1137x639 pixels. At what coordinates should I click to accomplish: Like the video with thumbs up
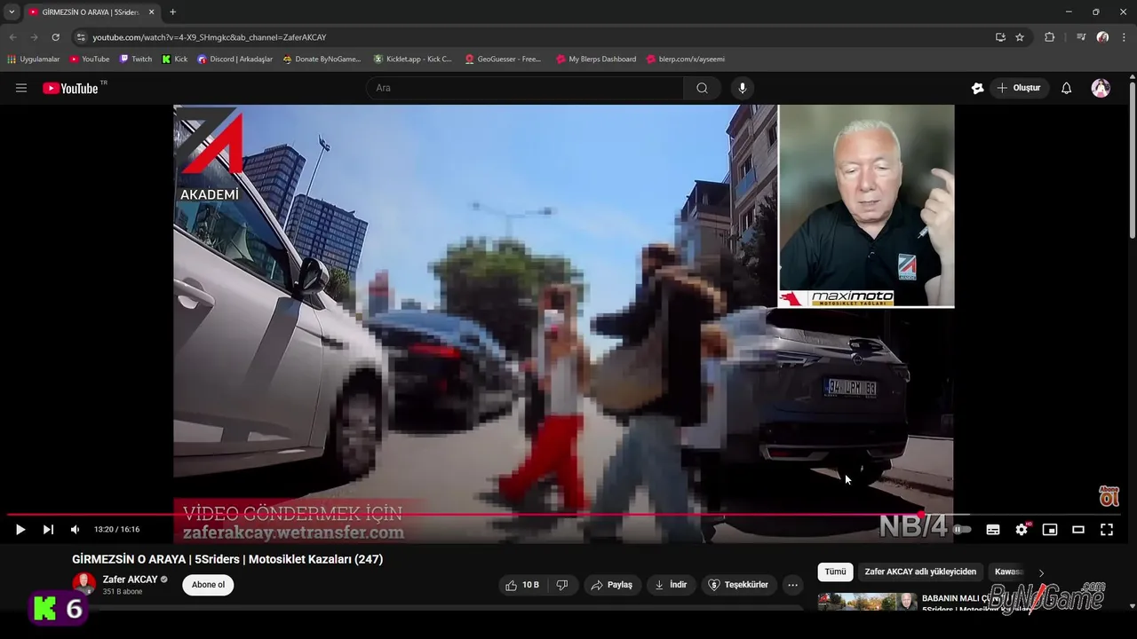pos(522,585)
